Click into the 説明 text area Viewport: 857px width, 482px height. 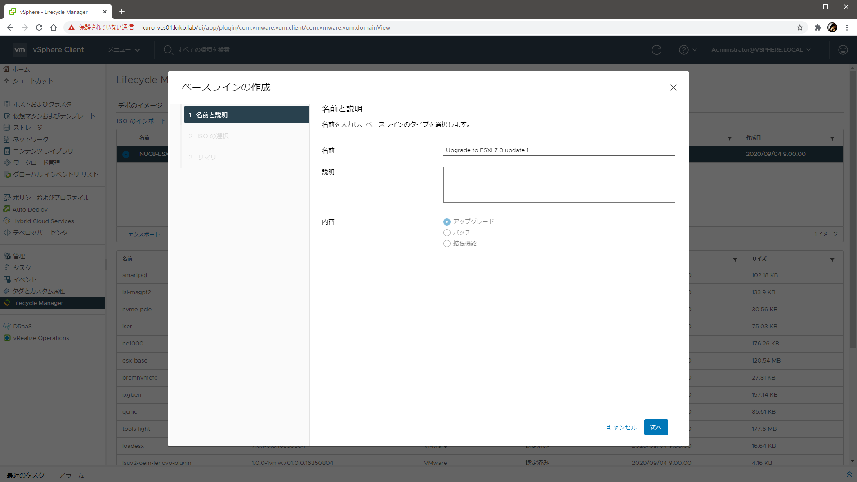pos(558,185)
